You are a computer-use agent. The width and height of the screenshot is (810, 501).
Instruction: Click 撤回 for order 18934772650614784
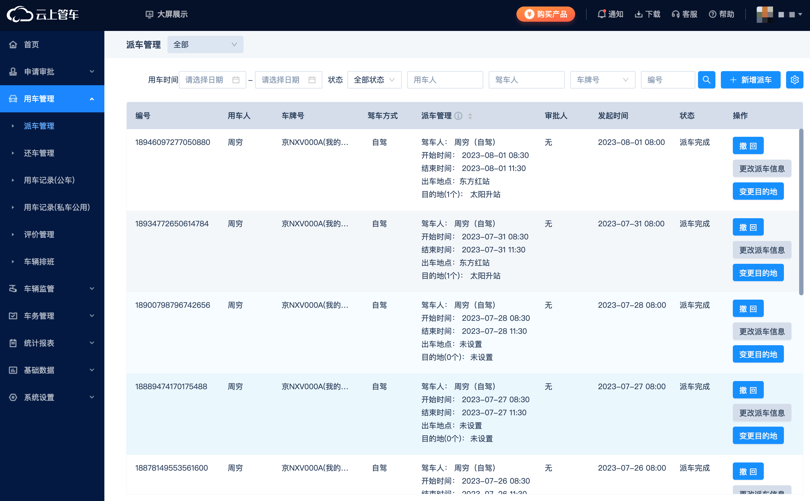tap(748, 227)
